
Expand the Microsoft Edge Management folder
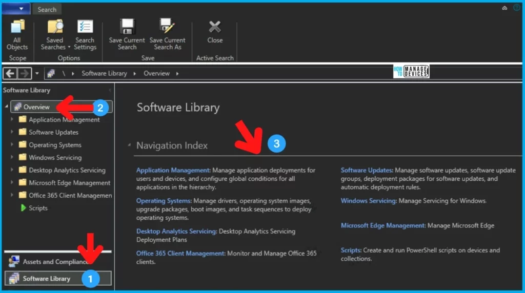point(12,182)
